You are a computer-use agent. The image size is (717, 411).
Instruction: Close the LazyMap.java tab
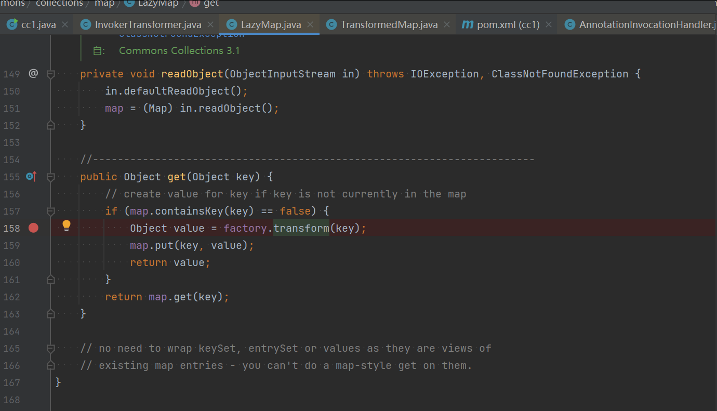311,24
